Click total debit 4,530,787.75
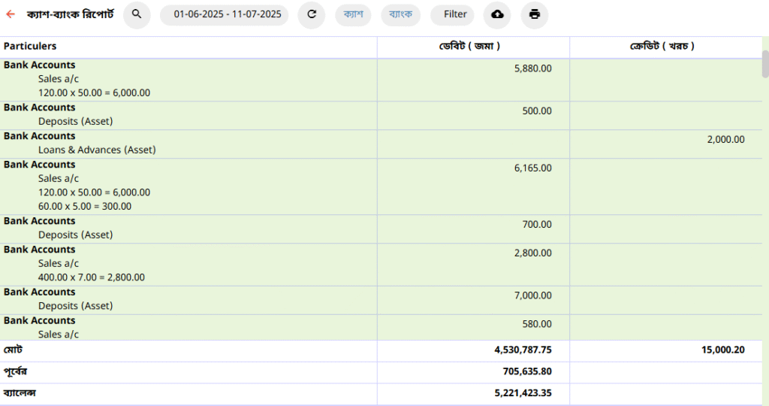769x406 pixels. pyautogui.click(x=523, y=350)
